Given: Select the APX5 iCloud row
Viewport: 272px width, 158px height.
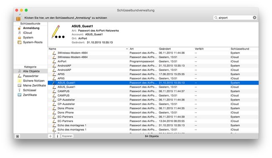Looking at the screenshot, I should (x=153, y=78).
